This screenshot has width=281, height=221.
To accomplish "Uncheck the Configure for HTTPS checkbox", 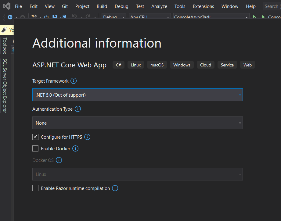I will pos(35,137).
